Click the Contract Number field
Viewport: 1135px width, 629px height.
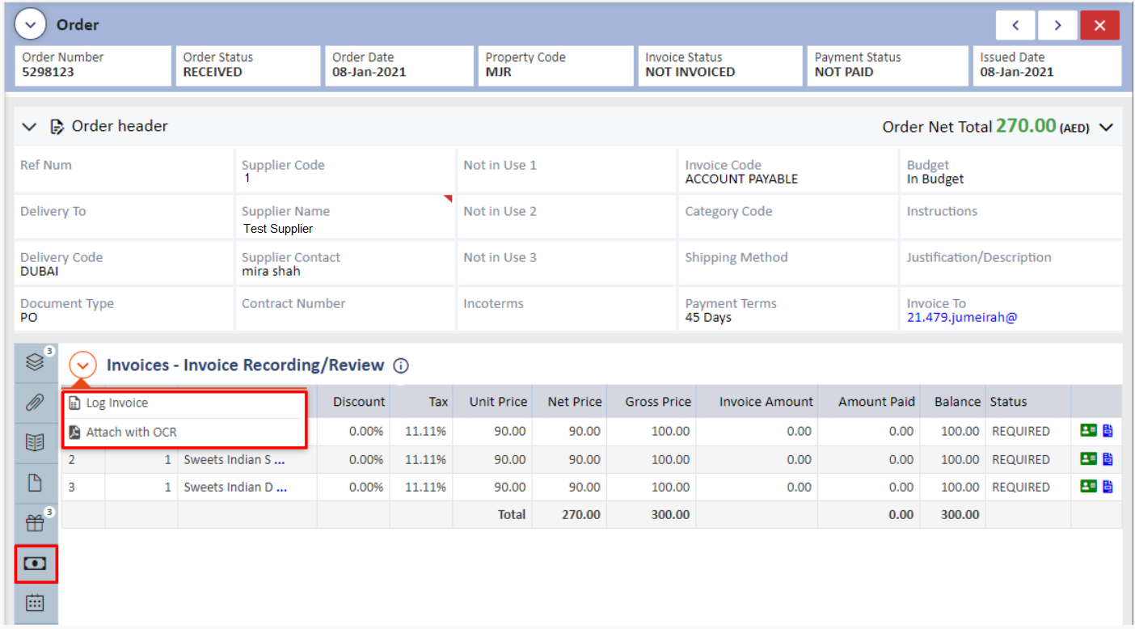coord(345,308)
